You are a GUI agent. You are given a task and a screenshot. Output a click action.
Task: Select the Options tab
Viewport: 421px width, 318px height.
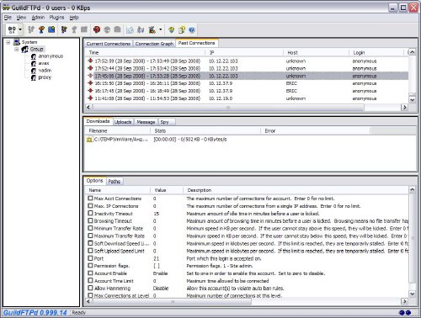(x=95, y=181)
